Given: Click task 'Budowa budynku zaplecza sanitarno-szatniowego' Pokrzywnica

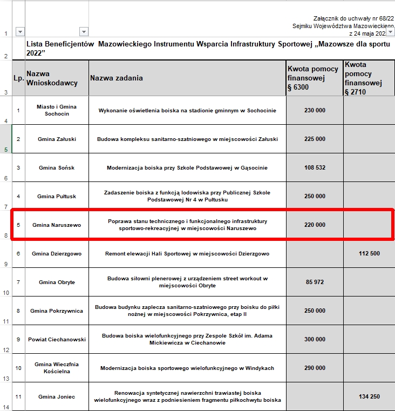Looking at the screenshot, I should point(188,311).
